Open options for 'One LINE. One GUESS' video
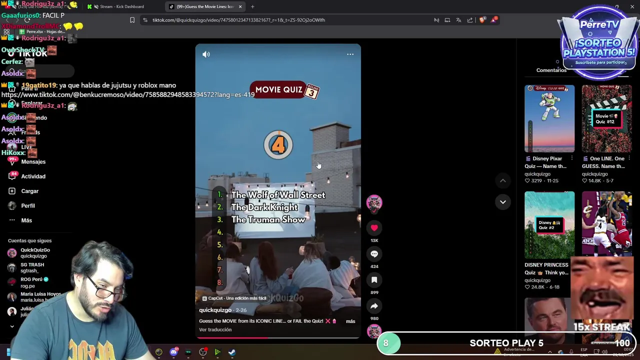The width and height of the screenshot is (640, 360). click(628, 158)
